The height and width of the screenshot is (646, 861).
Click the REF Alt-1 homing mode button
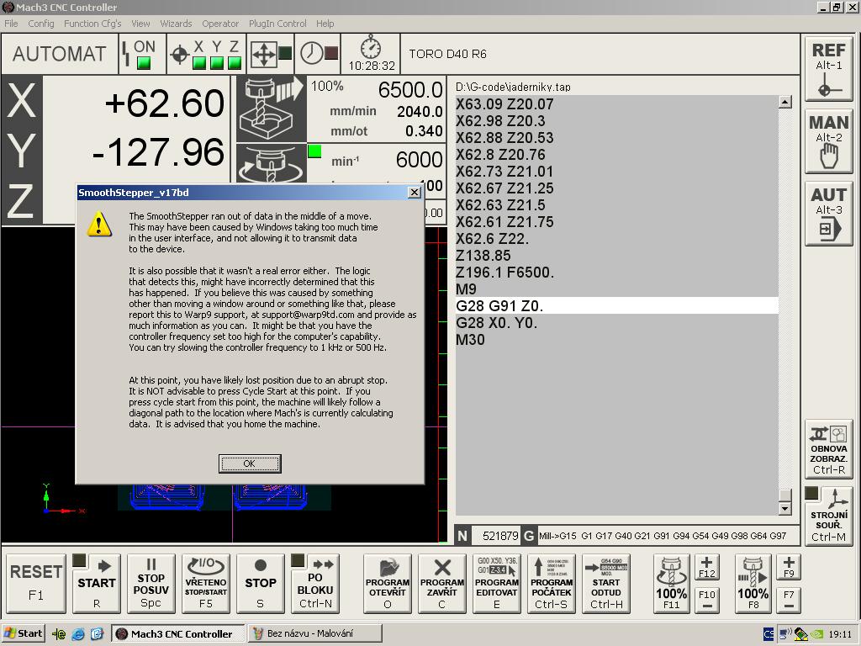tap(828, 70)
